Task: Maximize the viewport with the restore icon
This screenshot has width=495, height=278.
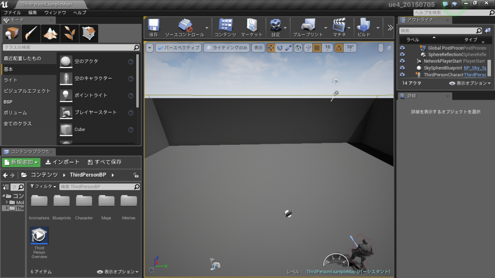Action: [389, 48]
